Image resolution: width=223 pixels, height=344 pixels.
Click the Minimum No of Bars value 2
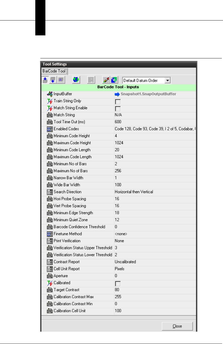pos(116,164)
